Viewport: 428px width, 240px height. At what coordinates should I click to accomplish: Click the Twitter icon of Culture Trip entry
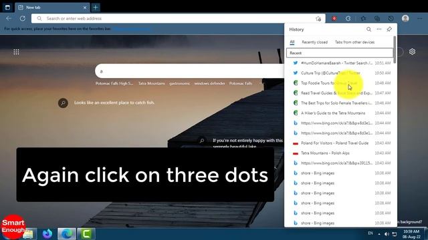click(296, 73)
